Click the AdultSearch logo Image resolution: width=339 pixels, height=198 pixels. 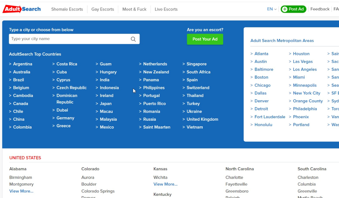(x=22, y=9)
